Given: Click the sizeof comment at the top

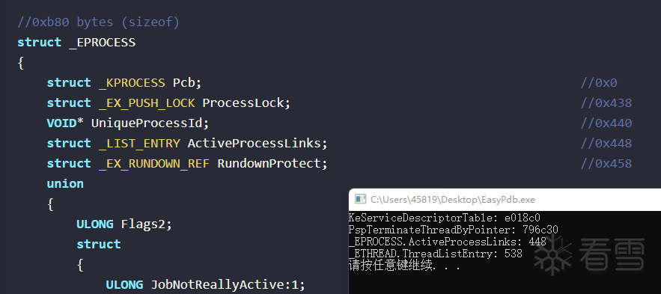Looking at the screenshot, I should [x=98, y=22].
